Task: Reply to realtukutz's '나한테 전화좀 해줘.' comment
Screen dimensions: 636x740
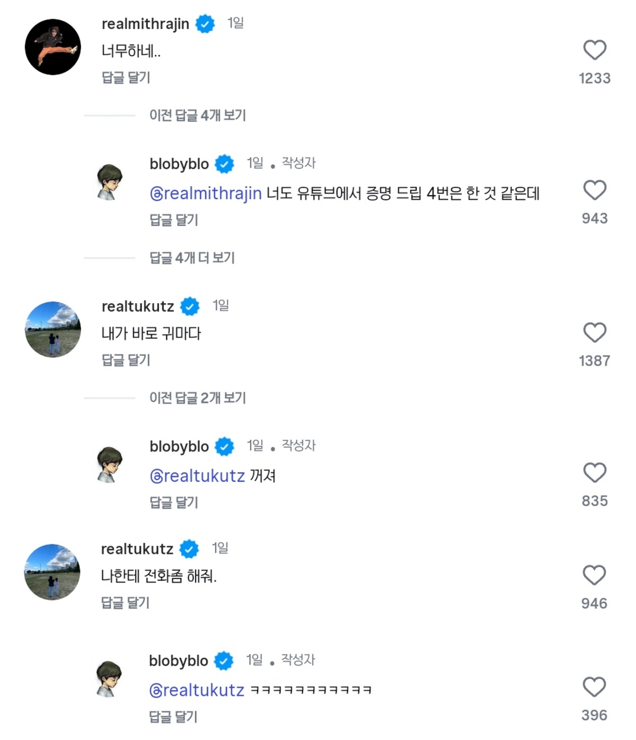Action: 125,603
